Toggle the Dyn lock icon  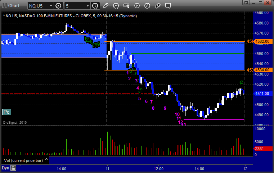tap(13, 168)
